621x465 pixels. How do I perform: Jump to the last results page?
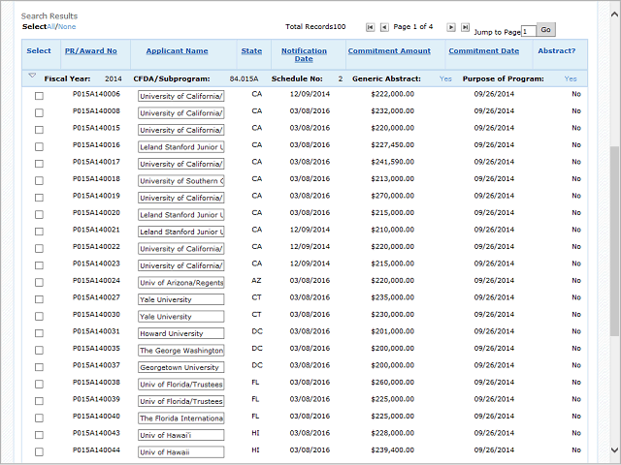click(466, 27)
